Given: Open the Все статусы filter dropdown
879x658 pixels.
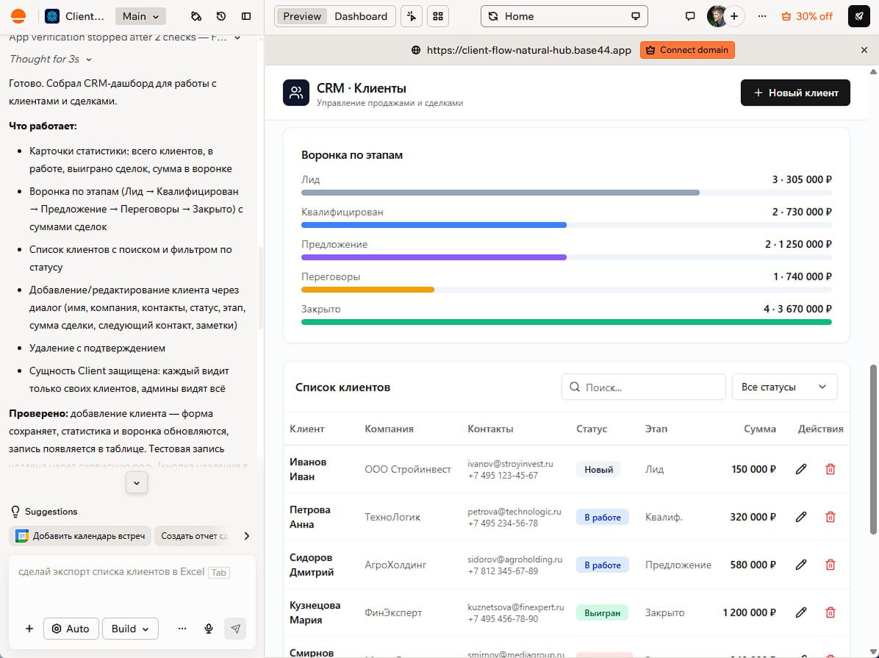Looking at the screenshot, I should (784, 387).
